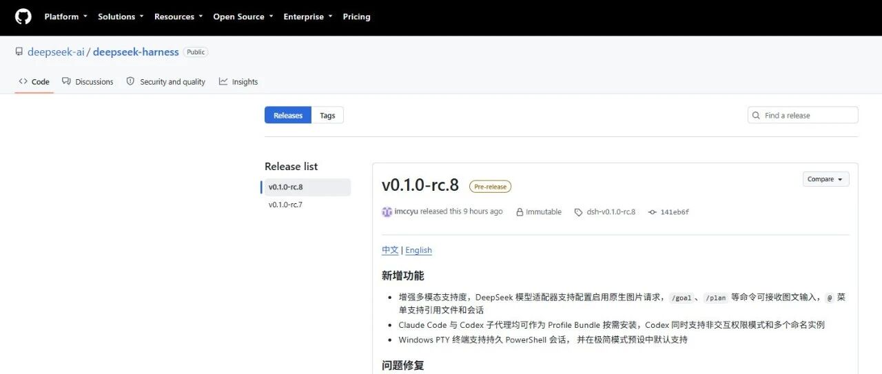Open the v0.1.0-rc.8 release title
Image resolution: width=882 pixels, height=374 pixels.
(420, 185)
